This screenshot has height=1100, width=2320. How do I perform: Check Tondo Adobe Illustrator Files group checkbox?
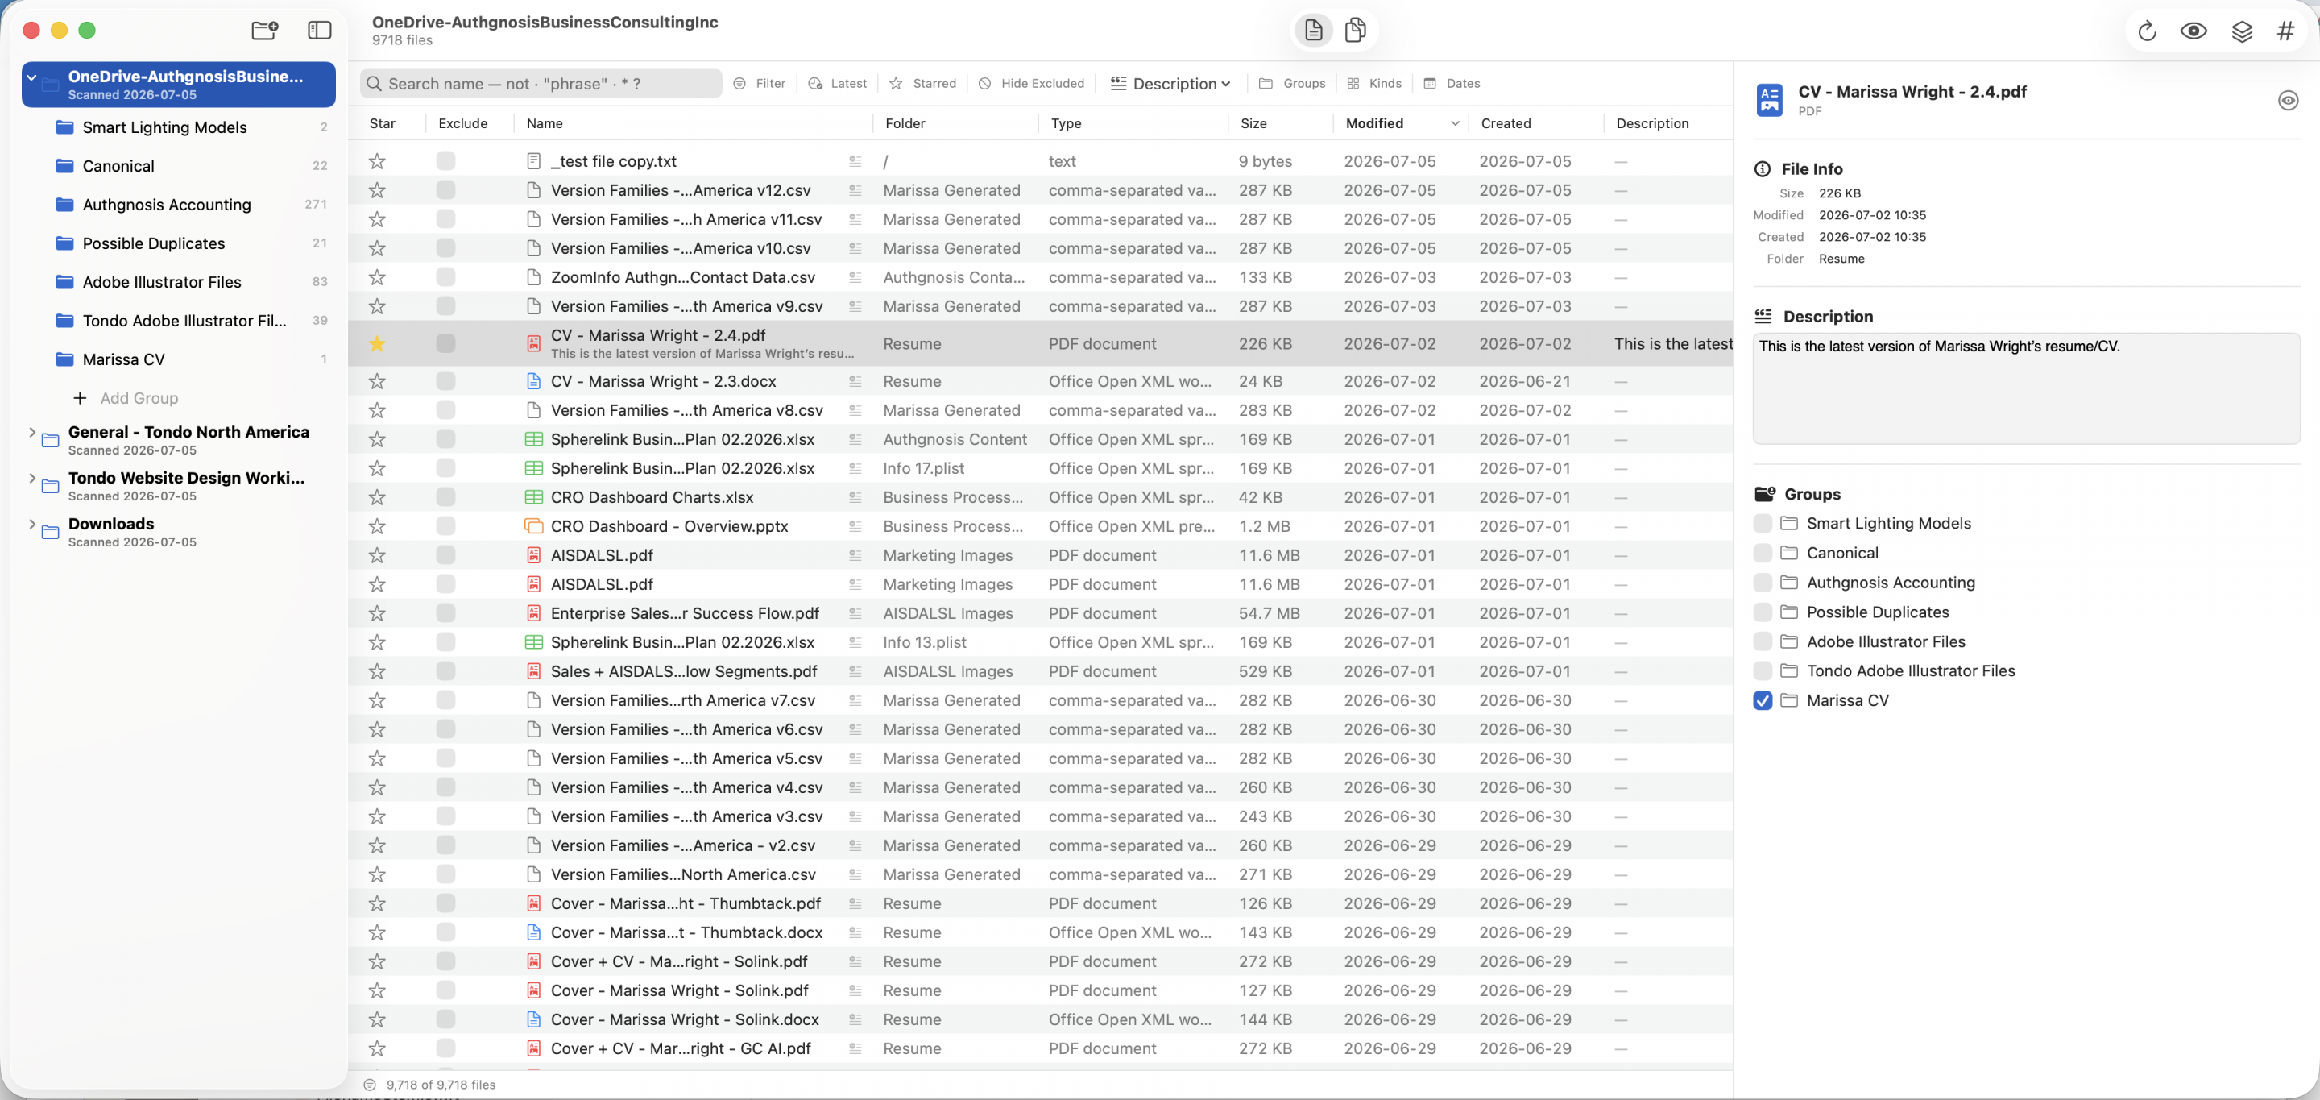[1763, 671]
